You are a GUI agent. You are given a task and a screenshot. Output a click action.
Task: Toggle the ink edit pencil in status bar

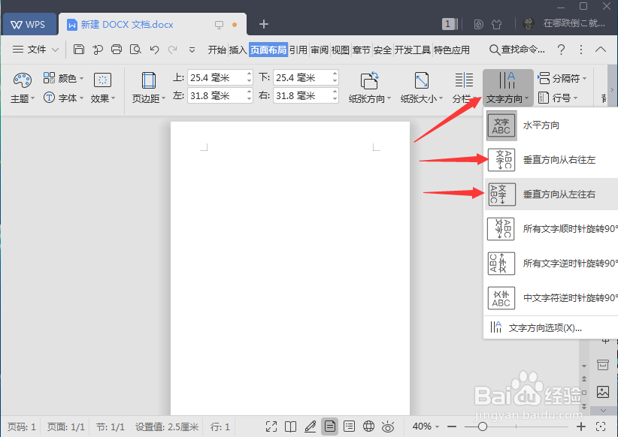point(311,426)
